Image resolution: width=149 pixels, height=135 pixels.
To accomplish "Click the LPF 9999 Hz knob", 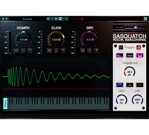I will coord(138,100).
